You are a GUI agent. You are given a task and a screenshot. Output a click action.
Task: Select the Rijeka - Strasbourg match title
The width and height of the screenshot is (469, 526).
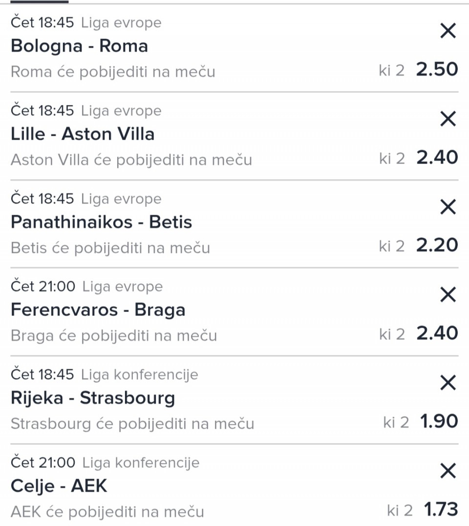pos(93,398)
